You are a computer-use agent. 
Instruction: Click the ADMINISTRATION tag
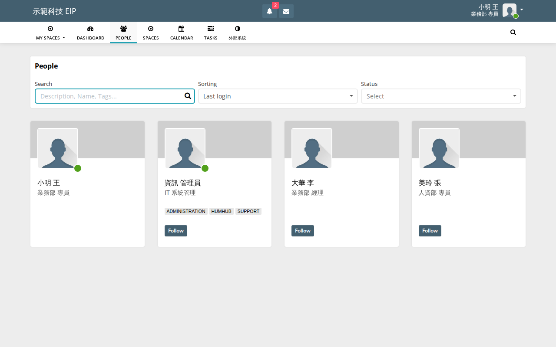tap(186, 211)
